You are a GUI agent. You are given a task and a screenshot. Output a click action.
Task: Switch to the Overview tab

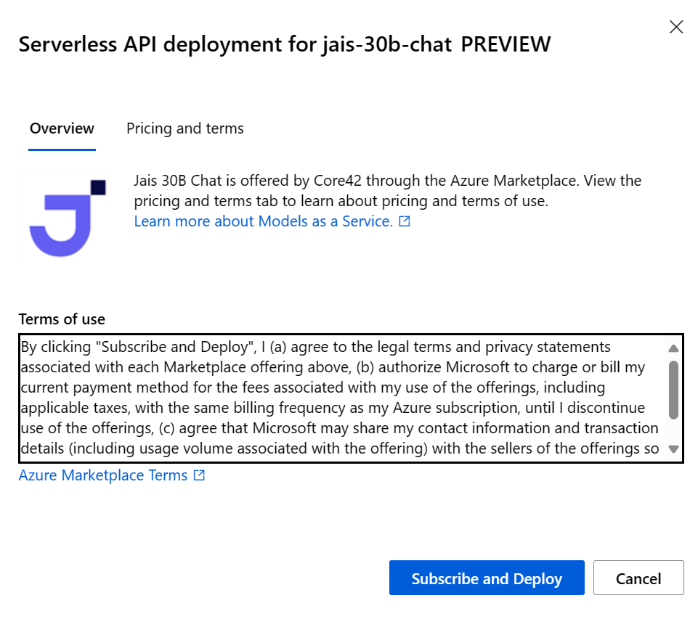click(62, 128)
